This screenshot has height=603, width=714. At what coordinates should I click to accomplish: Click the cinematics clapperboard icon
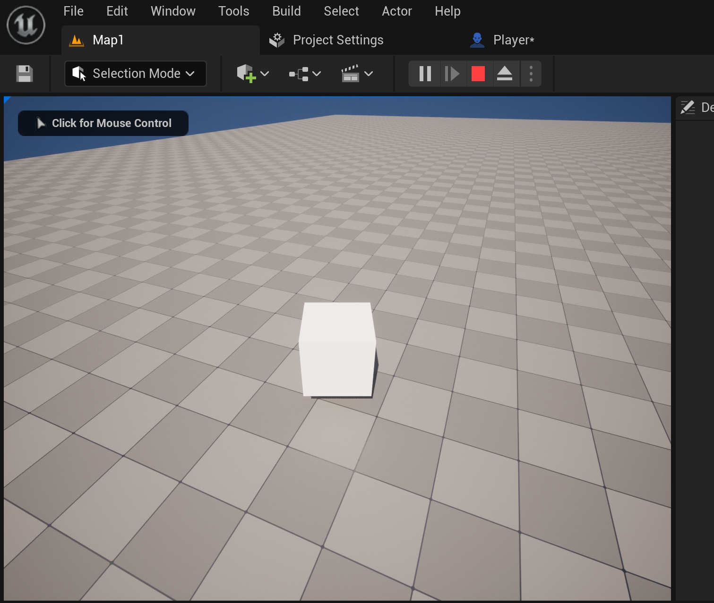point(350,74)
